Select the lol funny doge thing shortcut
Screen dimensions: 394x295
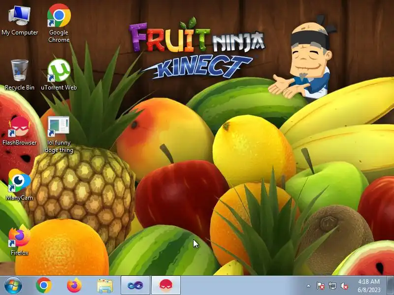point(59,134)
